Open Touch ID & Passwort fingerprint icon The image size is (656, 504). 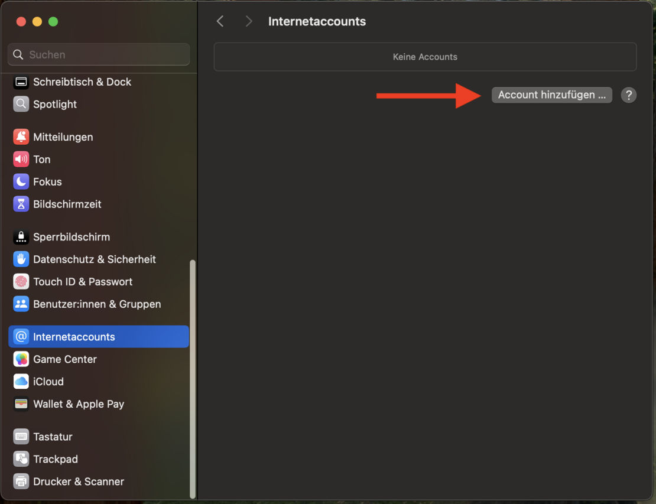[x=21, y=281]
